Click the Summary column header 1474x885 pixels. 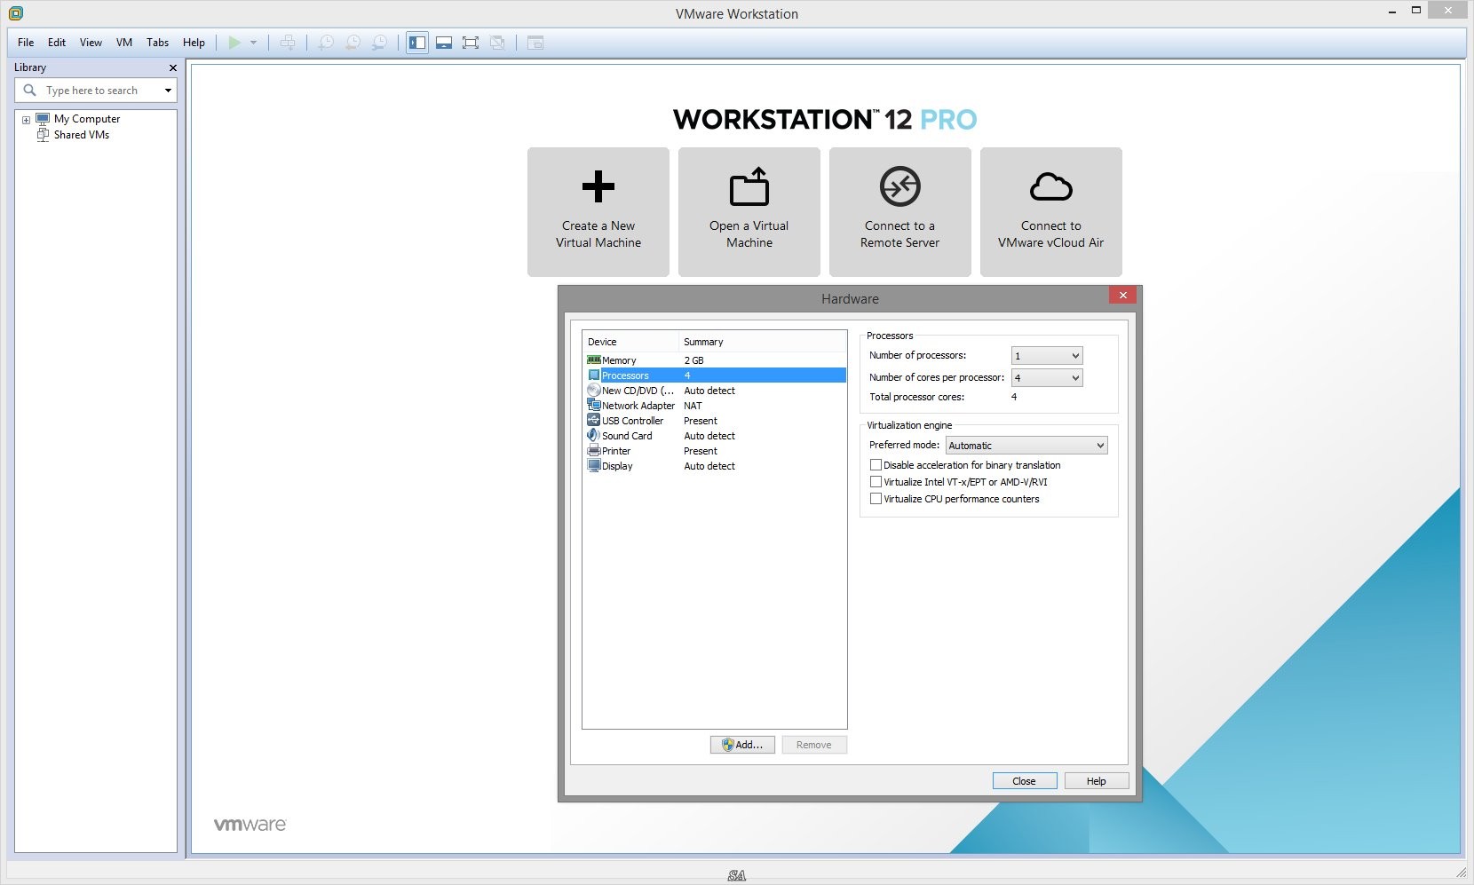coord(763,342)
